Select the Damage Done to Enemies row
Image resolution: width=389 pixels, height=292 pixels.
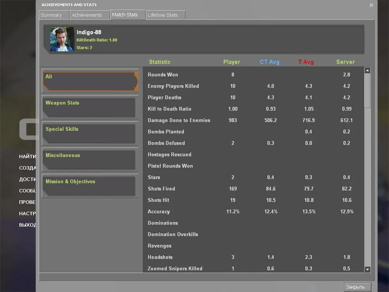253,120
